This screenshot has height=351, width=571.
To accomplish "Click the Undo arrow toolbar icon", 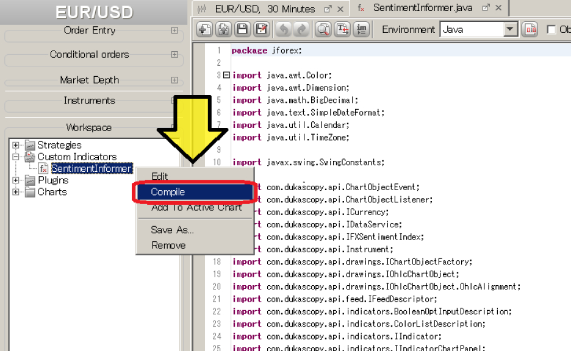I will (283, 29).
